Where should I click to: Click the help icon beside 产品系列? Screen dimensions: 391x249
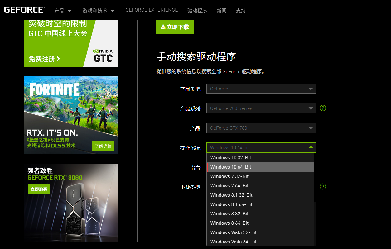click(x=323, y=108)
